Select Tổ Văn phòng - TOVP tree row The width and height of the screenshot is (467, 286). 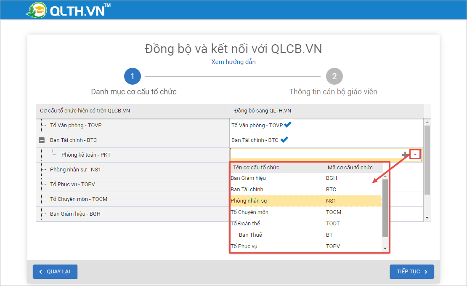[133, 125]
